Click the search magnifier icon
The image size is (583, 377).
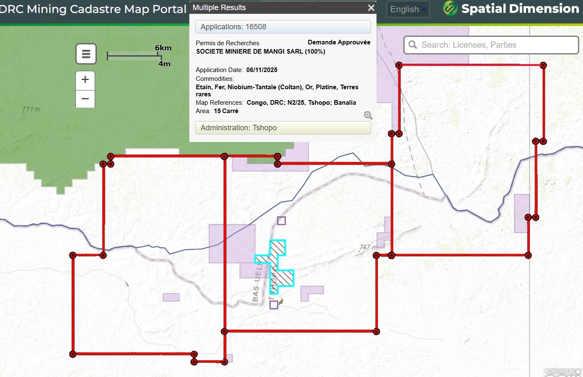click(413, 45)
